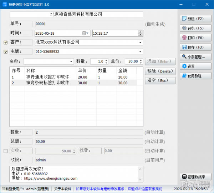
Task: Click 当前登录用户 admin status entry
Action: pos(26,189)
